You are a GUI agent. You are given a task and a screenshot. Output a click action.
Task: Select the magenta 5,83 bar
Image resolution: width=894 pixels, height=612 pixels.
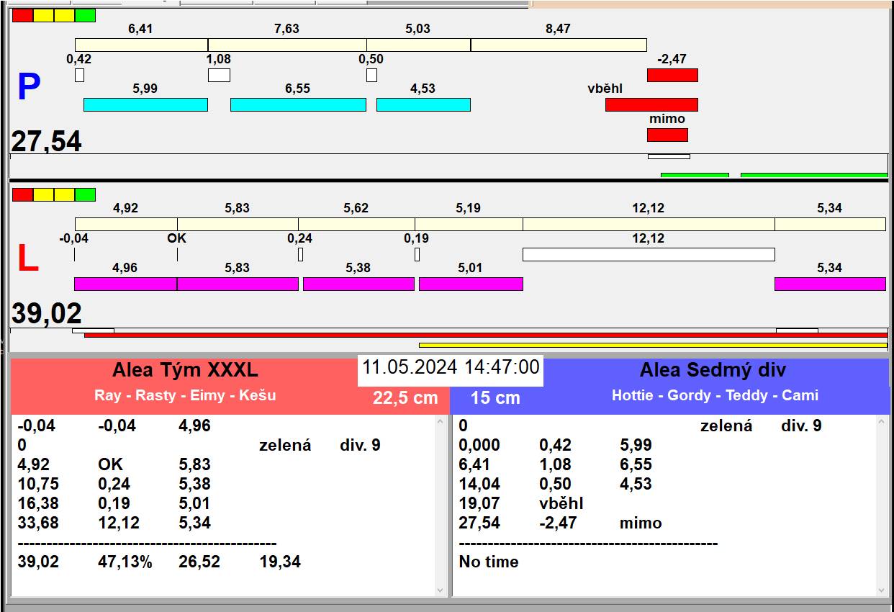pyautogui.click(x=238, y=284)
